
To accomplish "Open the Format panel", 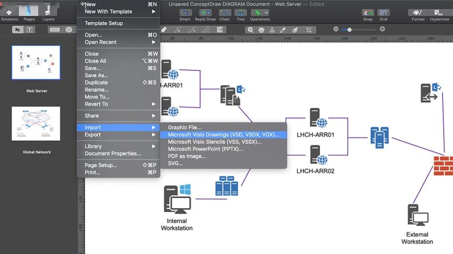I will pos(418,15).
